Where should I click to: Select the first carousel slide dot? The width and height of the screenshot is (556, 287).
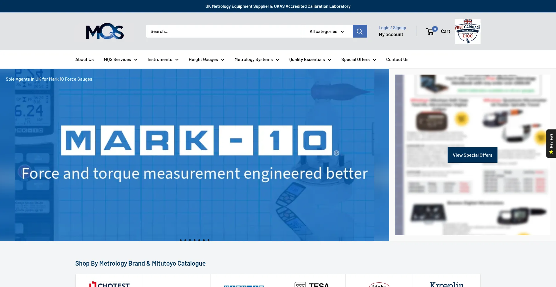click(x=181, y=240)
